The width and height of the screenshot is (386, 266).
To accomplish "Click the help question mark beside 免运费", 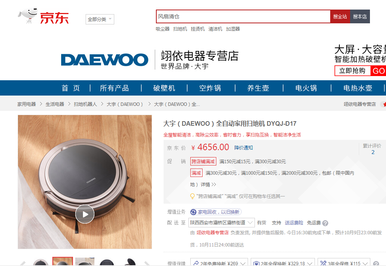I will click(x=325, y=223).
